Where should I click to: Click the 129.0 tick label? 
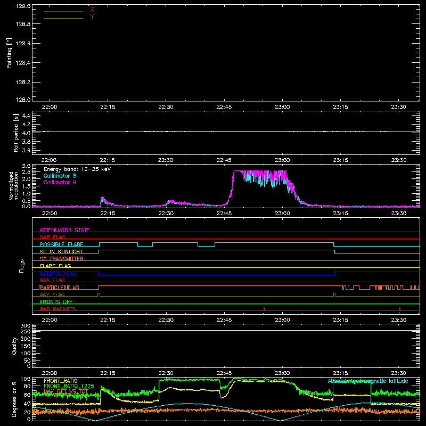[23, 6]
